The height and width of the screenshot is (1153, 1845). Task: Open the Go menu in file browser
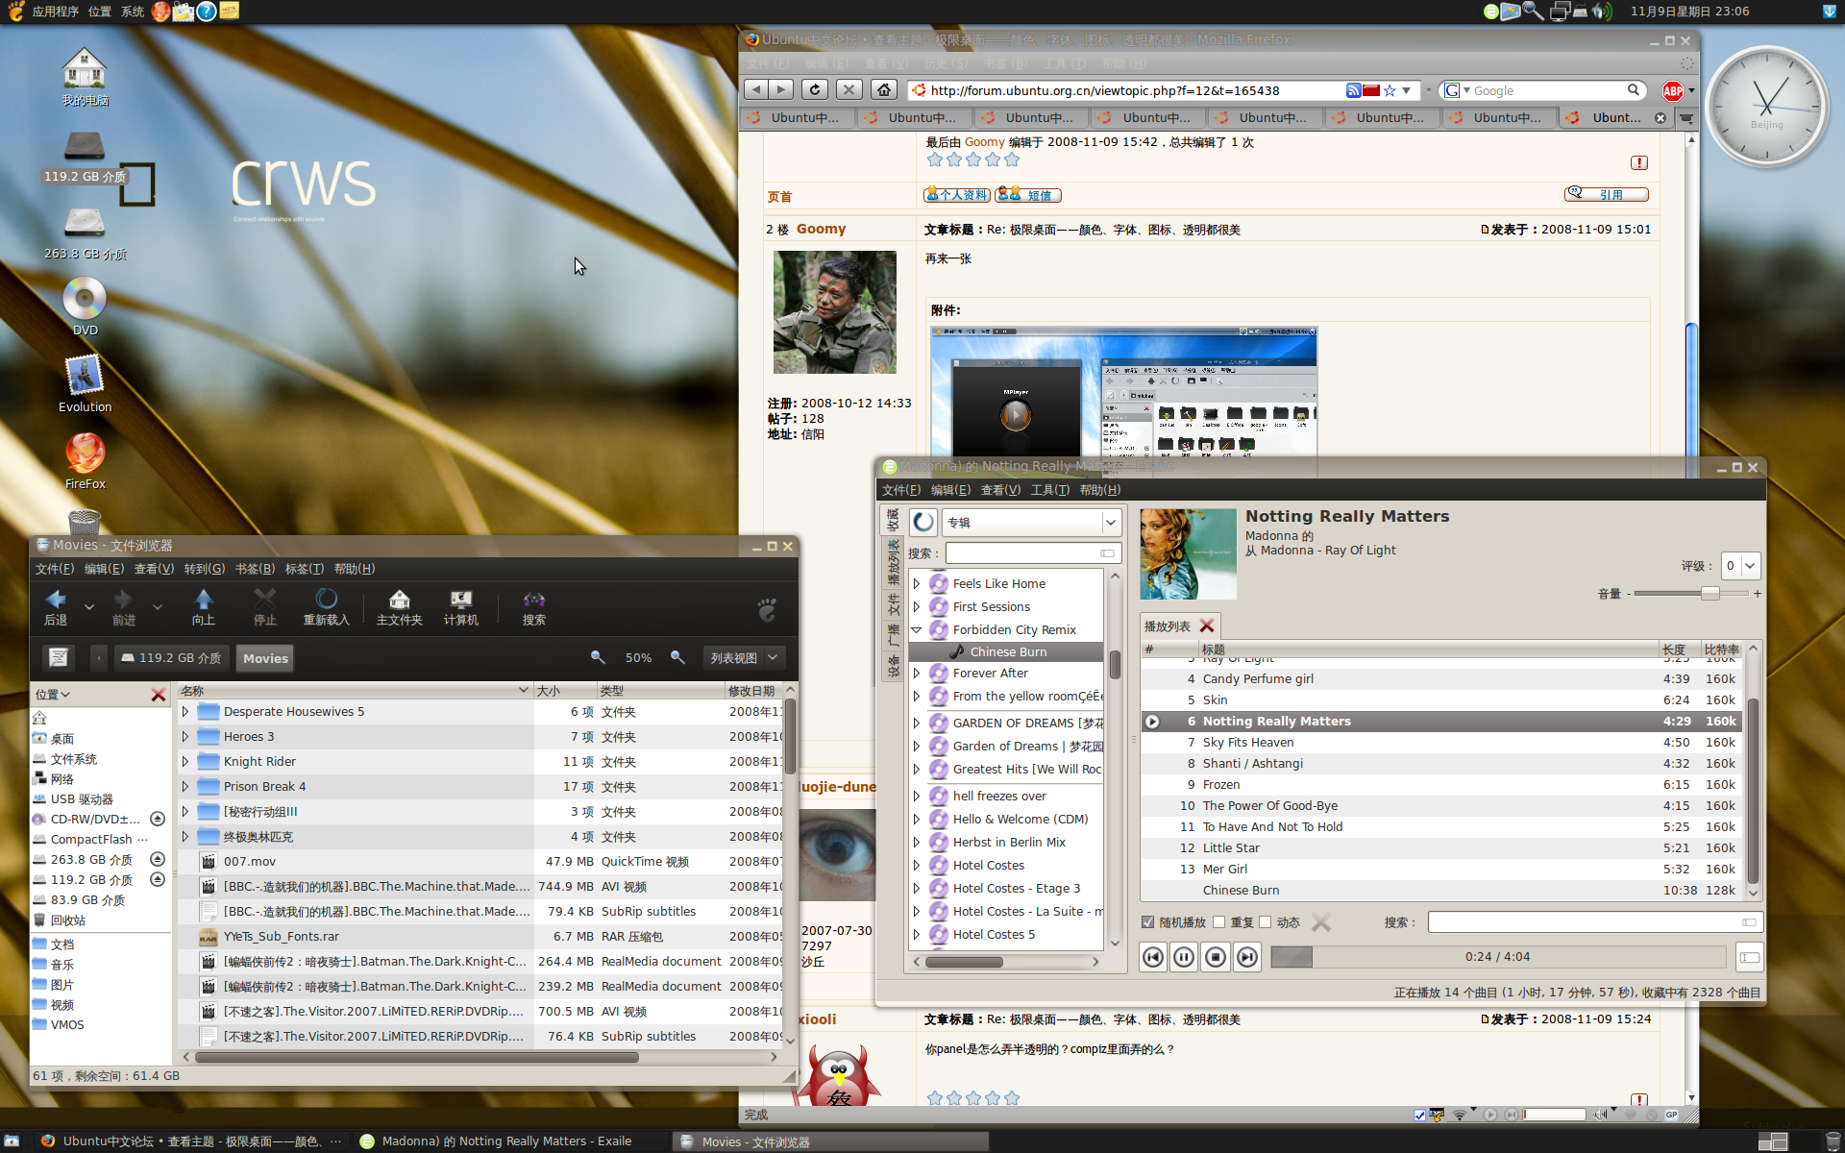coord(205,568)
